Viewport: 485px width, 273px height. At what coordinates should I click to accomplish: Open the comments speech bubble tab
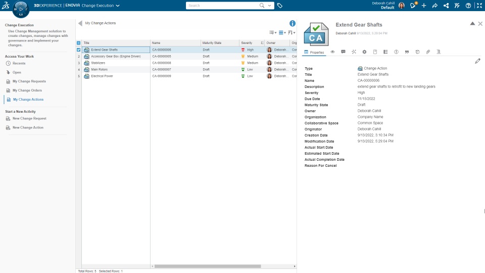343,52
